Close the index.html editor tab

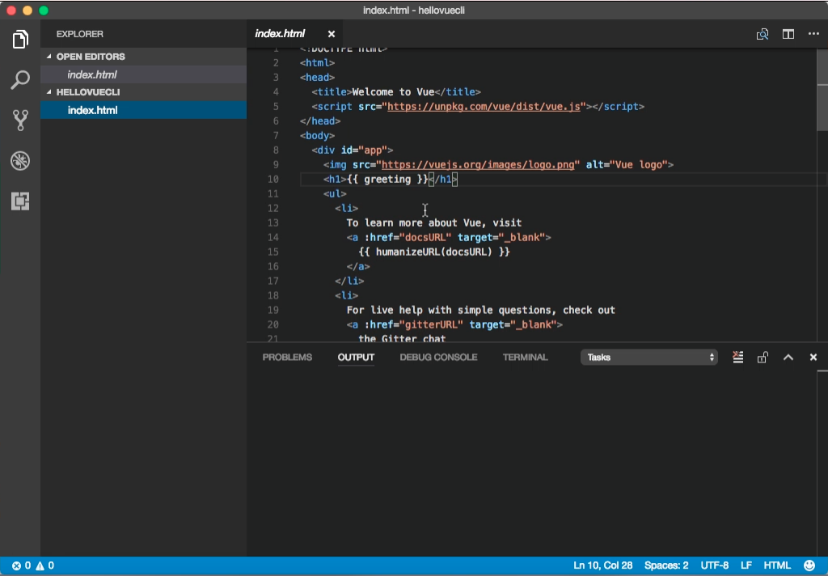coord(331,34)
